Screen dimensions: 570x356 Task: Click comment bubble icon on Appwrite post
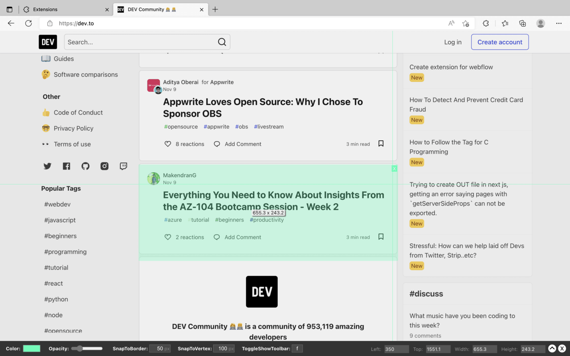pyautogui.click(x=217, y=144)
